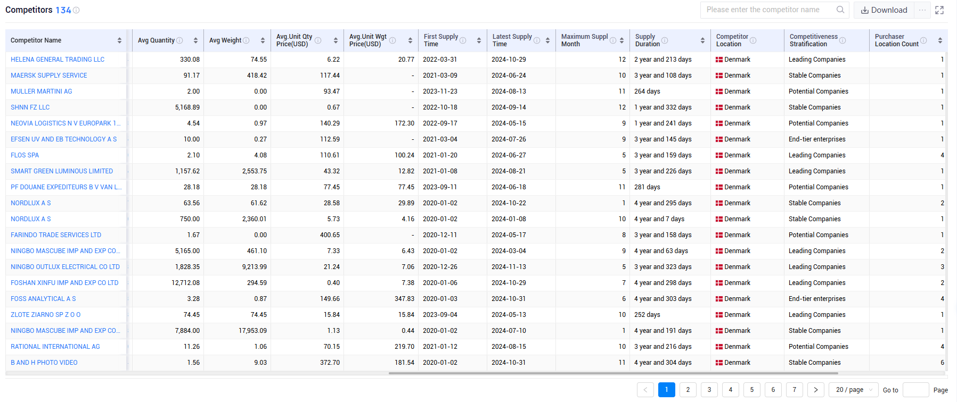The image size is (957, 402).
Task: Click the info icon beside Competitors 134
Action: tap(76, 10)
